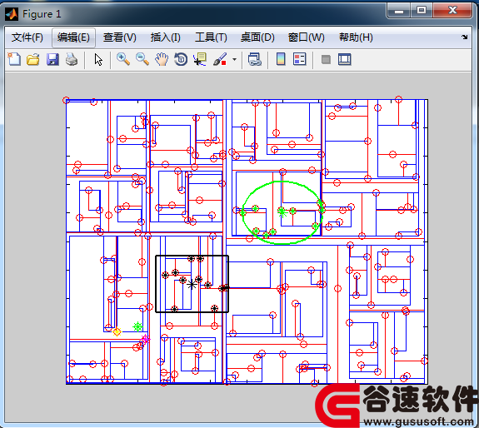Viewport: 479px width, 428px height.
Task: Activate the Zoom In magnifier tool
Action: [x=123, y=59]
